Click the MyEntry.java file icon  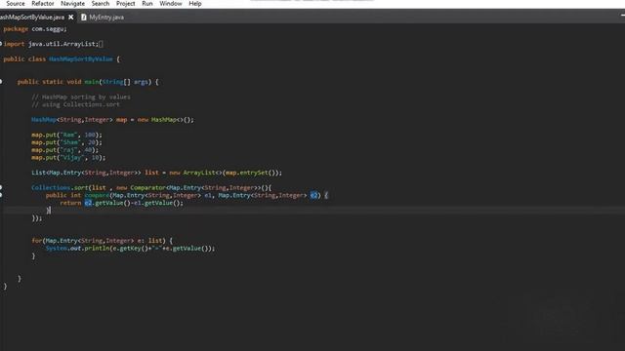click(84, 18)
